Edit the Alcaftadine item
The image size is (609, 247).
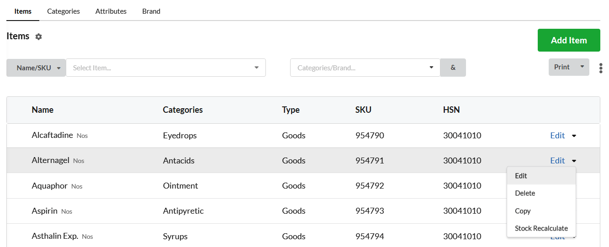[x=557, y=136]
